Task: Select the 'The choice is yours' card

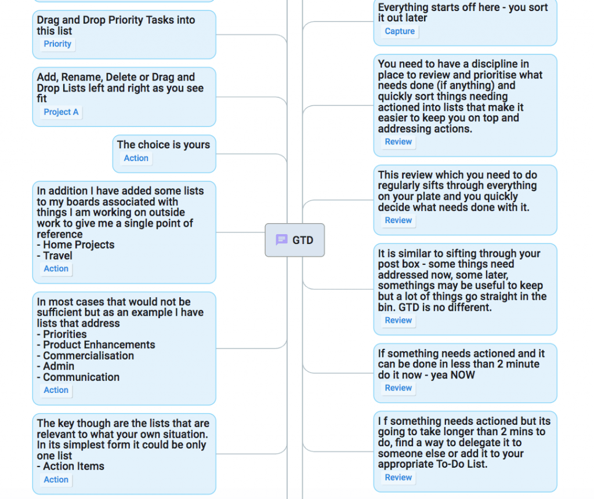Action: pyautogui.click(x=164, y=154)
